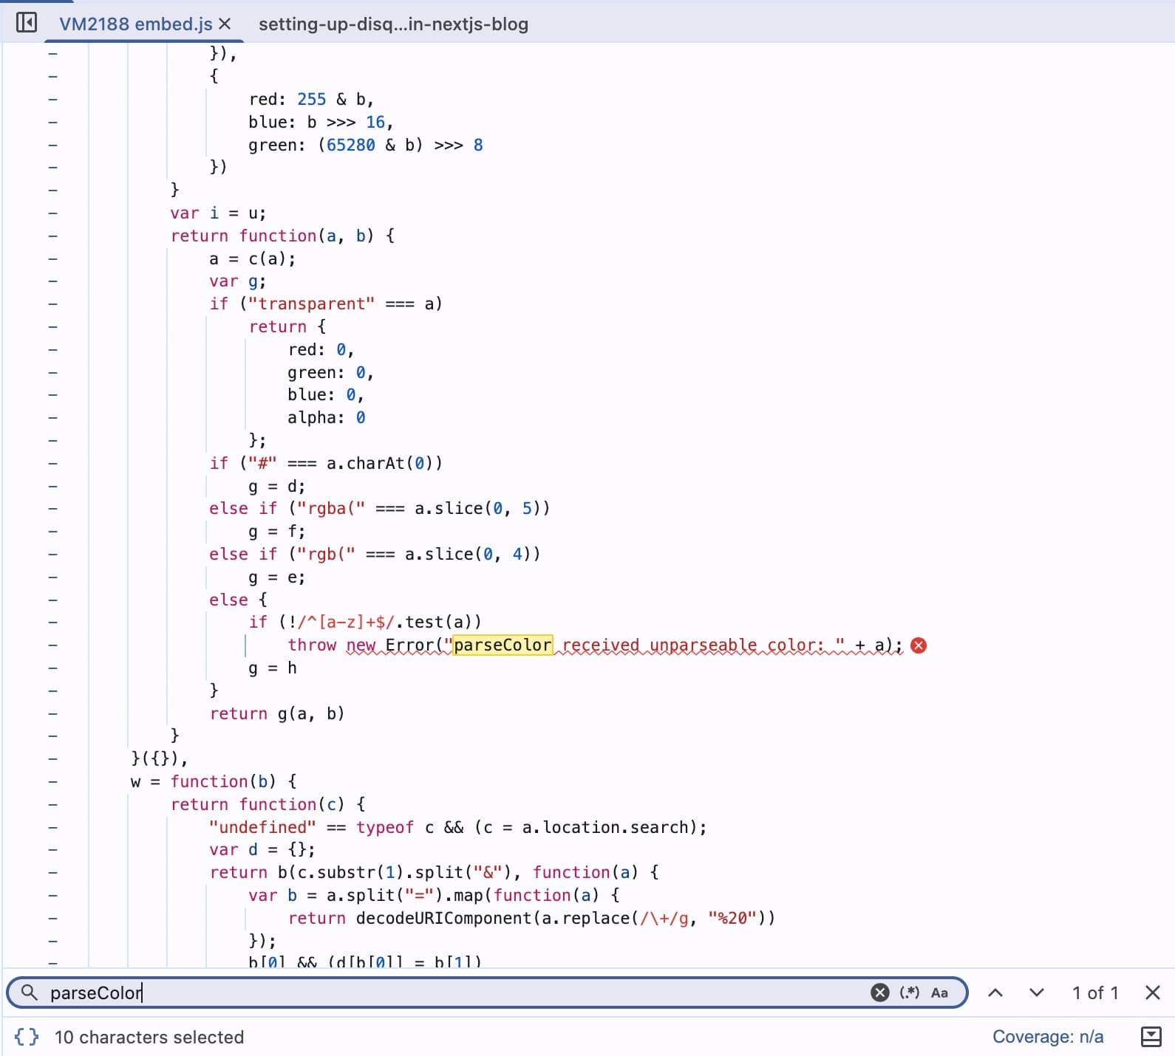Switch to setting-up-disq...in-nextjs-blog tab

pos(393,24)
